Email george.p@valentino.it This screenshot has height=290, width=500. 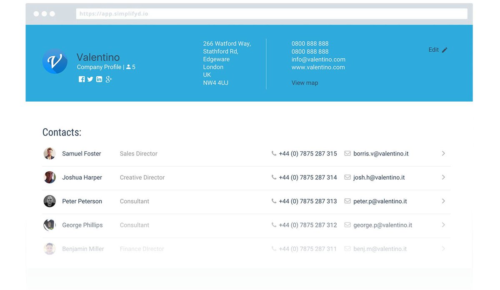382,225
